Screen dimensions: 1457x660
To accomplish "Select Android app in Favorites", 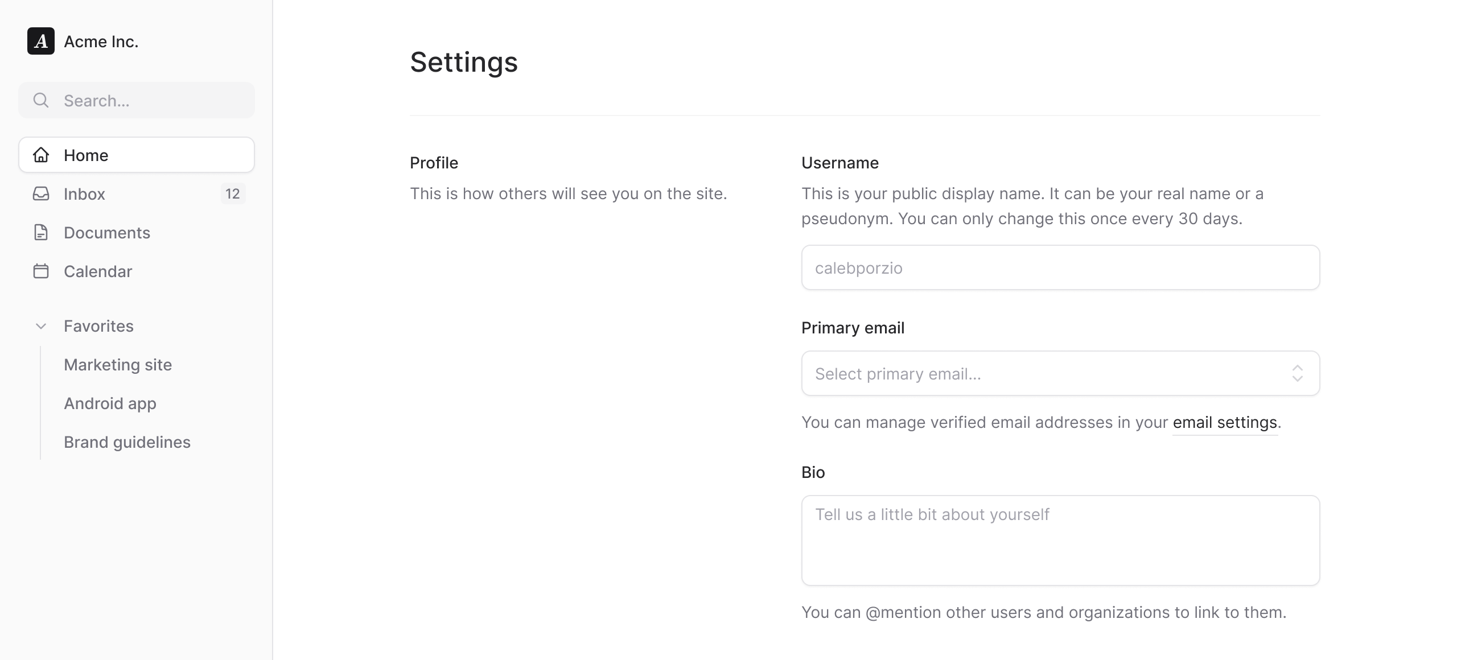I will [x=110, y=403].
